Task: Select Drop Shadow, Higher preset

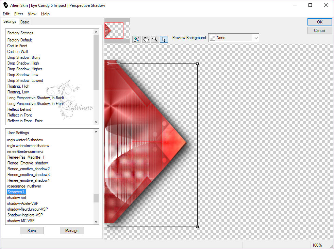Action: click(x=25, y=69)
